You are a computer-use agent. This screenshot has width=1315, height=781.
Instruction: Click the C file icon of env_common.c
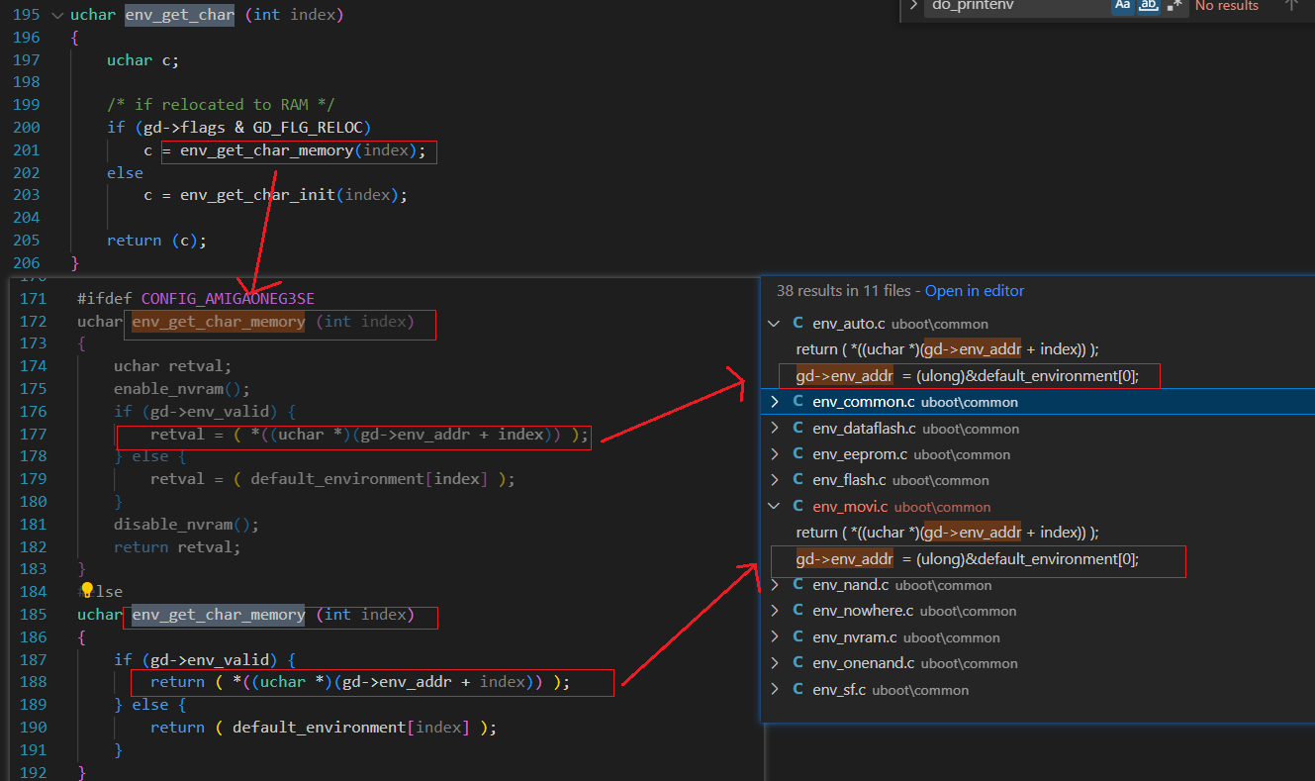coord(798,402)
